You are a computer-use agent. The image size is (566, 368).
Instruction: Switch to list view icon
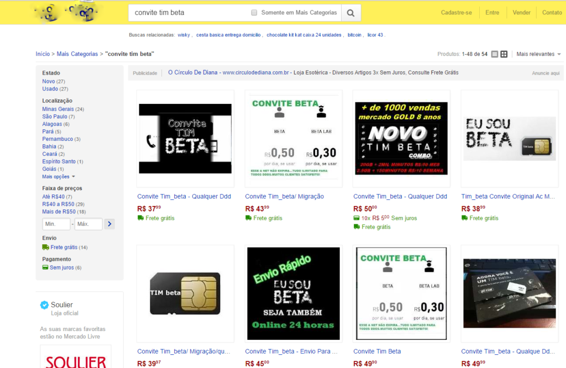[x=495, y=54]
